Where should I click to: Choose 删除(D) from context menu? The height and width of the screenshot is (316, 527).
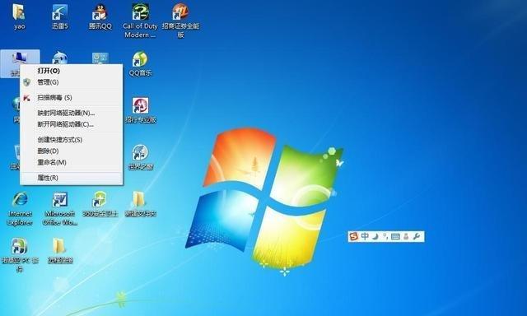tap(72, 151)
